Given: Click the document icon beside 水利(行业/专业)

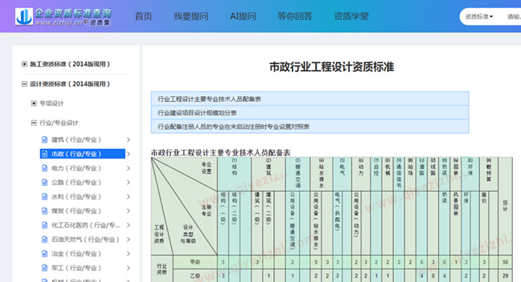Looking at the screenshot, I should pos(45,196).
